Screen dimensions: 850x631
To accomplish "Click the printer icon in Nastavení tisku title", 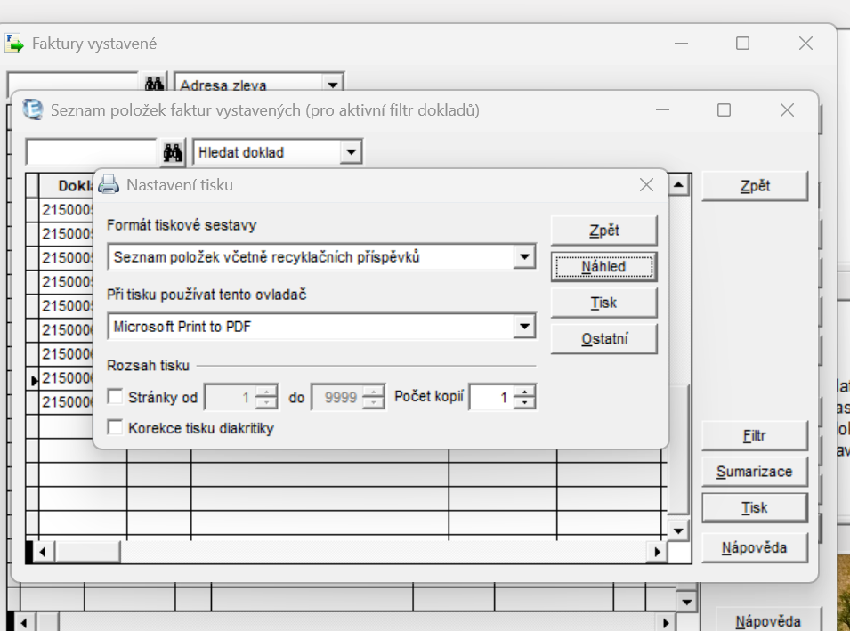I will tap(108, 185).
